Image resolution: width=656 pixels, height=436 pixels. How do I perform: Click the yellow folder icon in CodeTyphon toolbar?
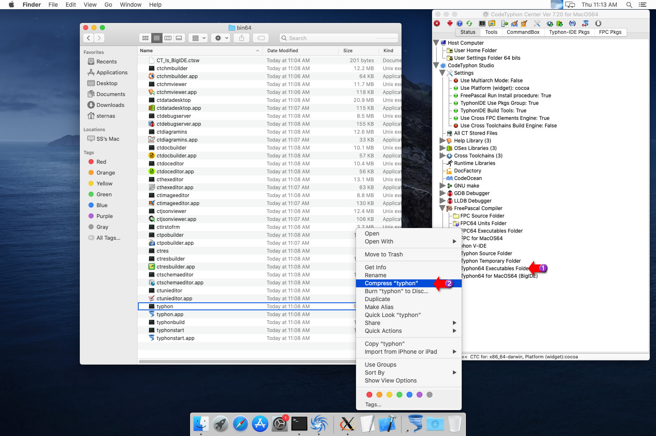(x=492, y=23)
